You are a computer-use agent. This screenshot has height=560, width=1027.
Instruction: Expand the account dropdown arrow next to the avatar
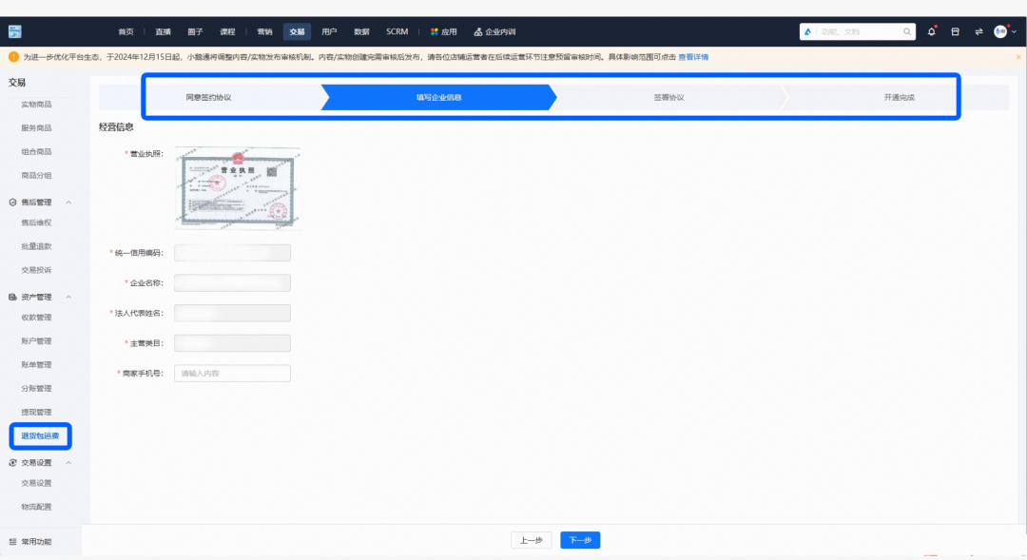click(x=1014, y=31)
